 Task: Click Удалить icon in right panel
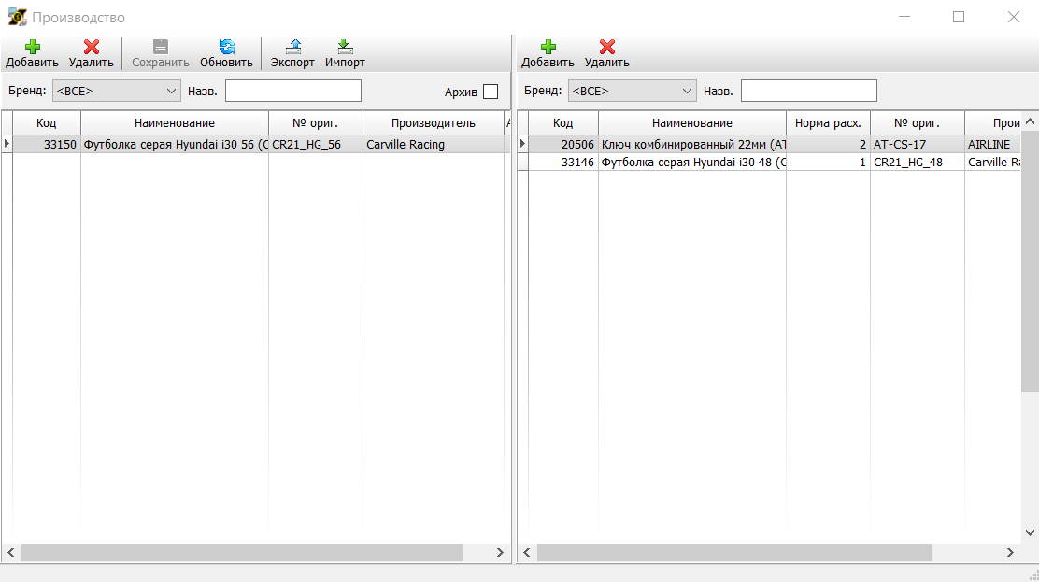[x=606, y=47]
